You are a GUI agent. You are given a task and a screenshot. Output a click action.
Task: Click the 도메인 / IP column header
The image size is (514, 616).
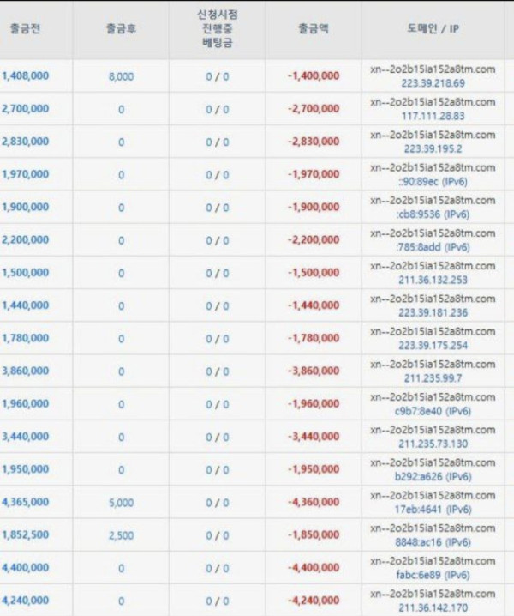tap(433, 28)
